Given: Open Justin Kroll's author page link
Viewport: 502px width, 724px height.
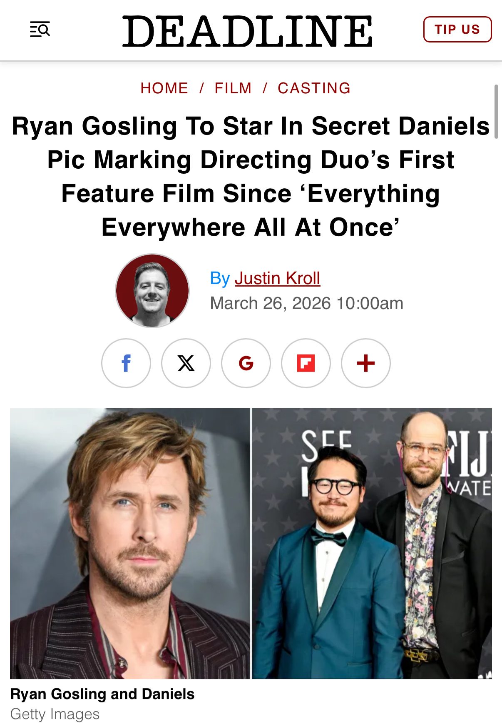Looking at the screenshot, I should pyautogui.click(x=278, y=278).
